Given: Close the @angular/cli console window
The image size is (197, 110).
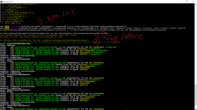Looking at the screenshot, I should click(193, 2).
